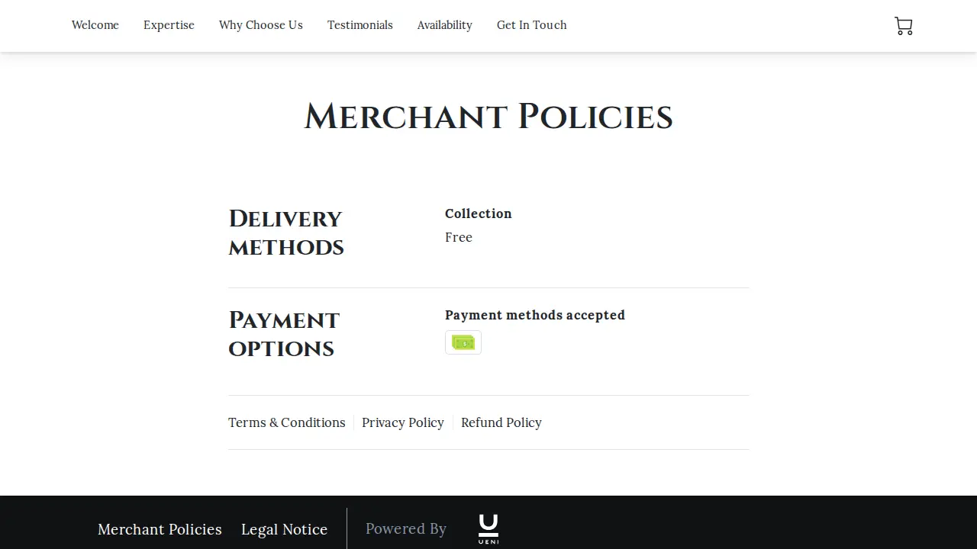View the Privacy Policy link
Image resolution: width=977 pixels, height=549 pixels.
click(x=403, y=422)
